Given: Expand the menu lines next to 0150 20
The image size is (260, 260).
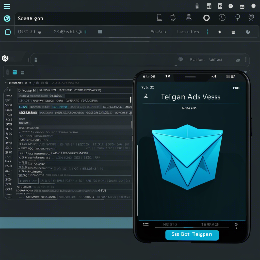Looking at the screenshot, I should [x=39, y=32].
